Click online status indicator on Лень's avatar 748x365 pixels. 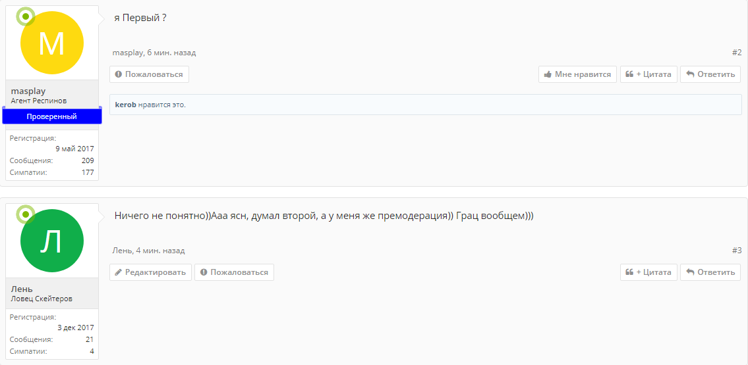tap(25, 214)
